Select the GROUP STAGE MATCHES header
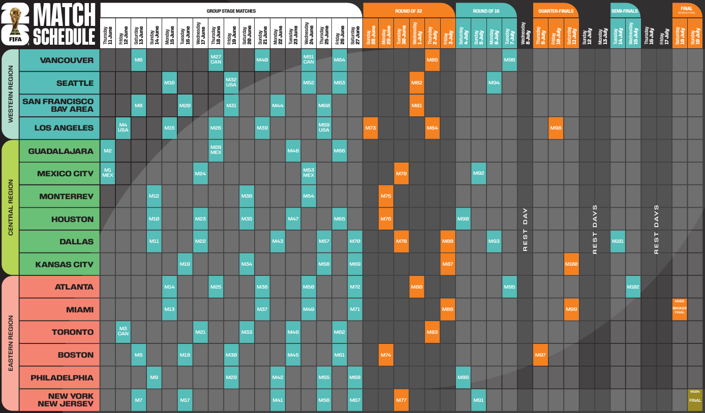The width and height of the screenshot is (705, 413). [231, 11]
